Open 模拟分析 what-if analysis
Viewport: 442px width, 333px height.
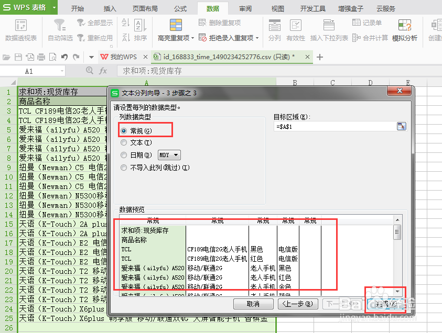[404, 30]
